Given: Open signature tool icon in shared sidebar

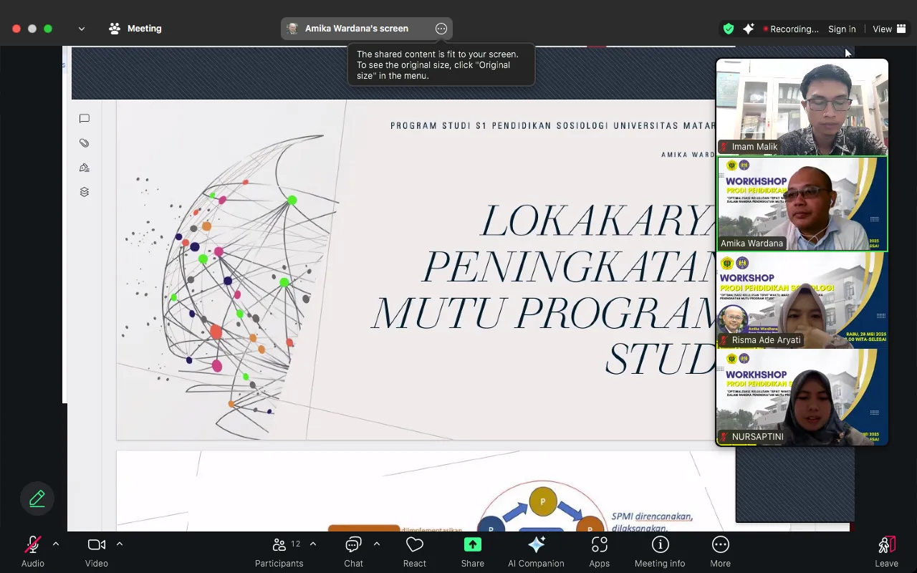Looking at the screenshot, I should click(85, 168).
